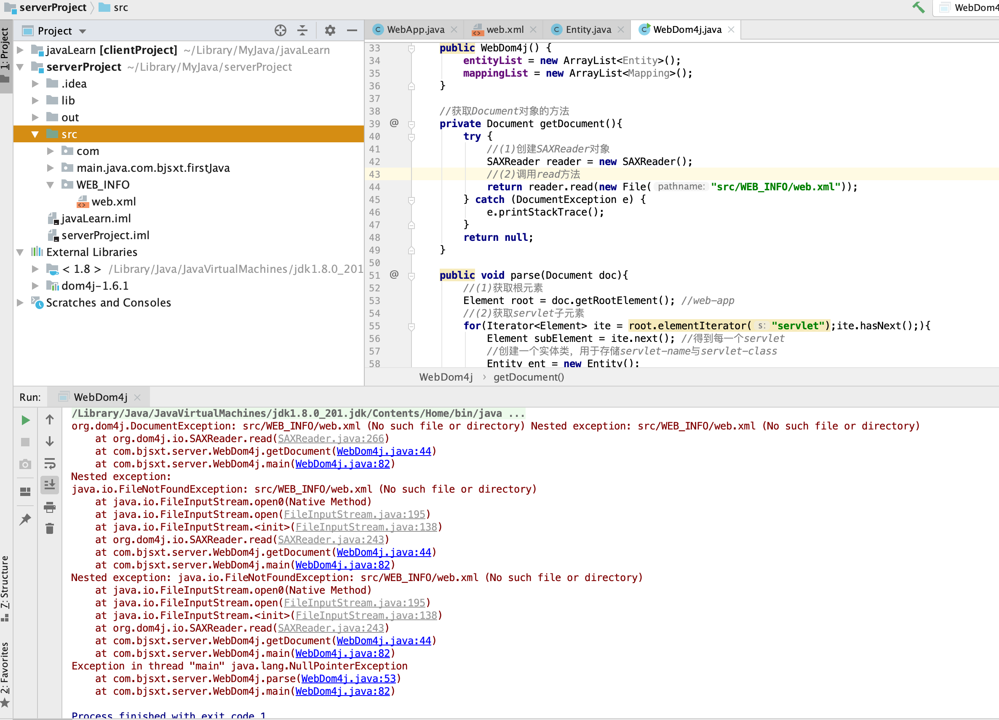Open the 1: Project tool window stripe
Screen dimensions: 999x720
tap(5, 55)
